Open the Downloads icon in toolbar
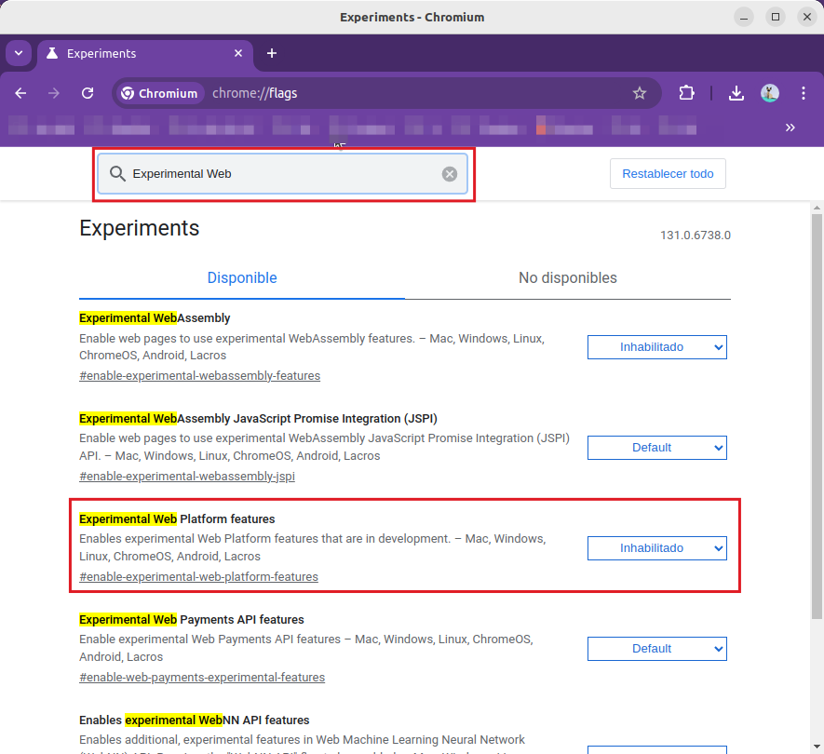The width and height of the screenshot is (824, 754). coord(736,93)
